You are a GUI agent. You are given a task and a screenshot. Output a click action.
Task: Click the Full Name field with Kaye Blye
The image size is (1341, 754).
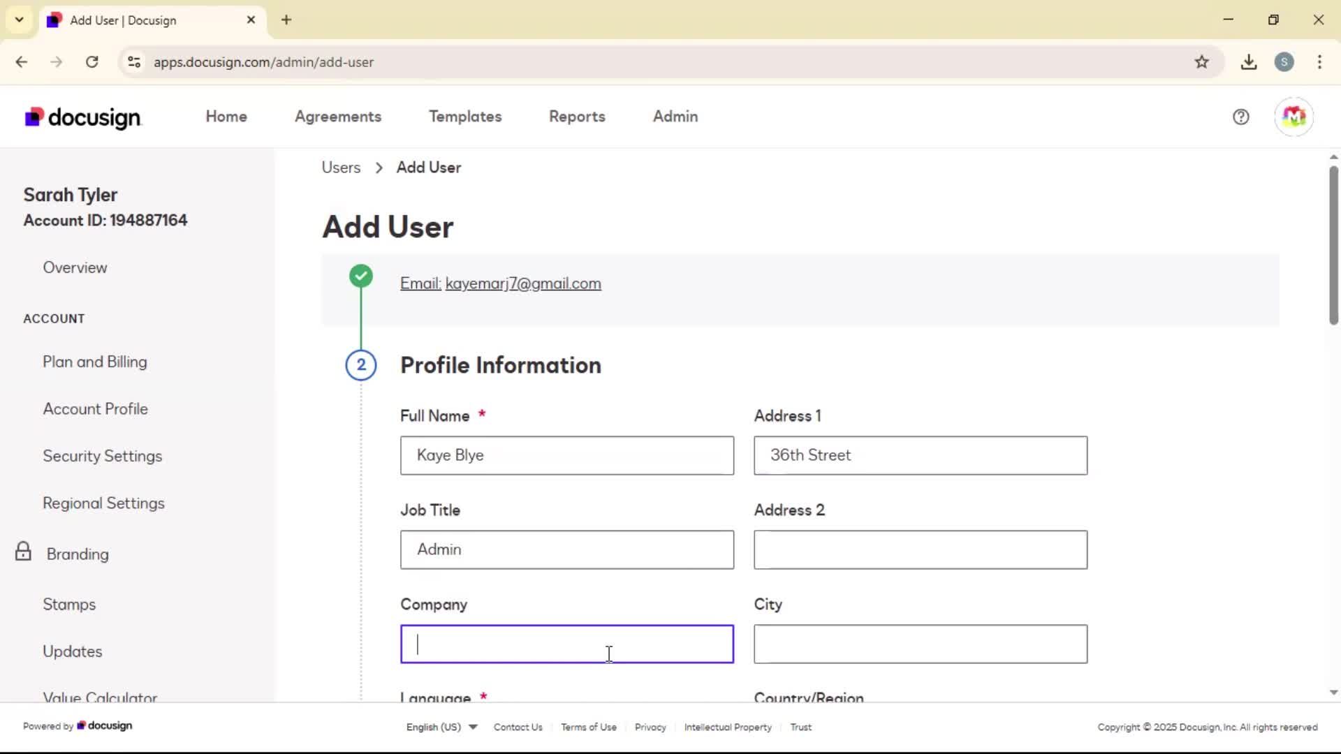(x=567, y=456)
